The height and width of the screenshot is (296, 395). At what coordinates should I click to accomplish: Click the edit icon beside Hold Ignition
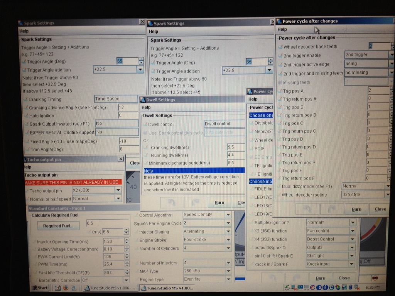click(x=26, y=116)
